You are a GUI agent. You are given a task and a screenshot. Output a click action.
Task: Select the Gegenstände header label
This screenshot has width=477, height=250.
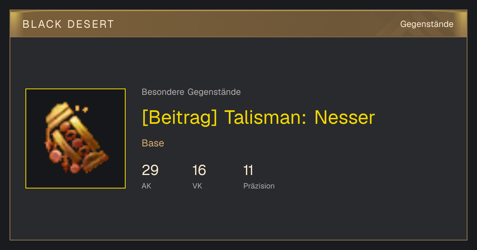point(427,24)
